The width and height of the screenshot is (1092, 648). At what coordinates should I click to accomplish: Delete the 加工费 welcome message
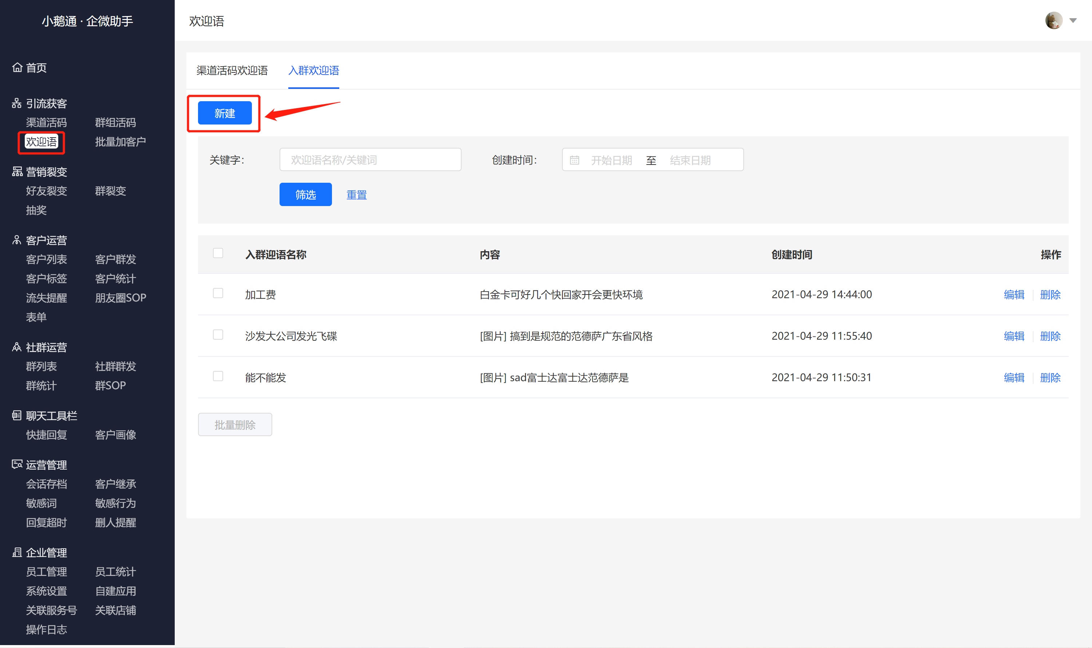pos(1050,295)
